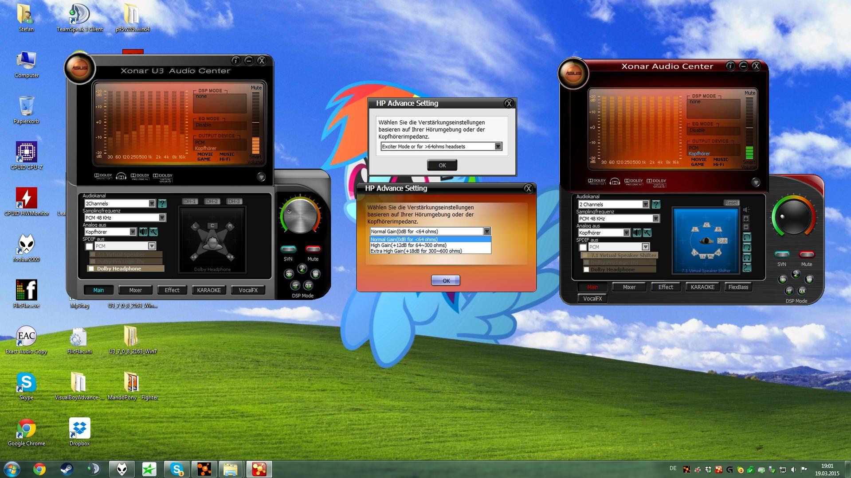Toggle SPDIF aus checkbox in Xonar U3 window
The height and width of the screenshot is (478, 851).
click(90, 246)
